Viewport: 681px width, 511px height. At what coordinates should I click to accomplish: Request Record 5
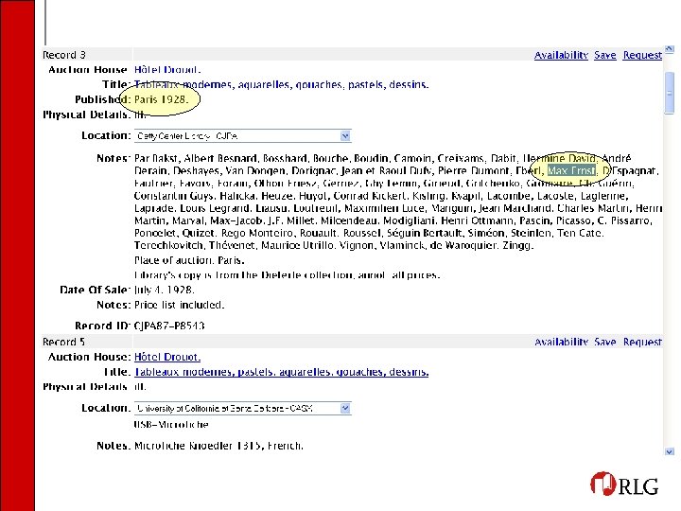(642, 342)
